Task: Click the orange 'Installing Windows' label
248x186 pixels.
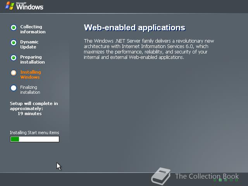Action: (31, 75)
